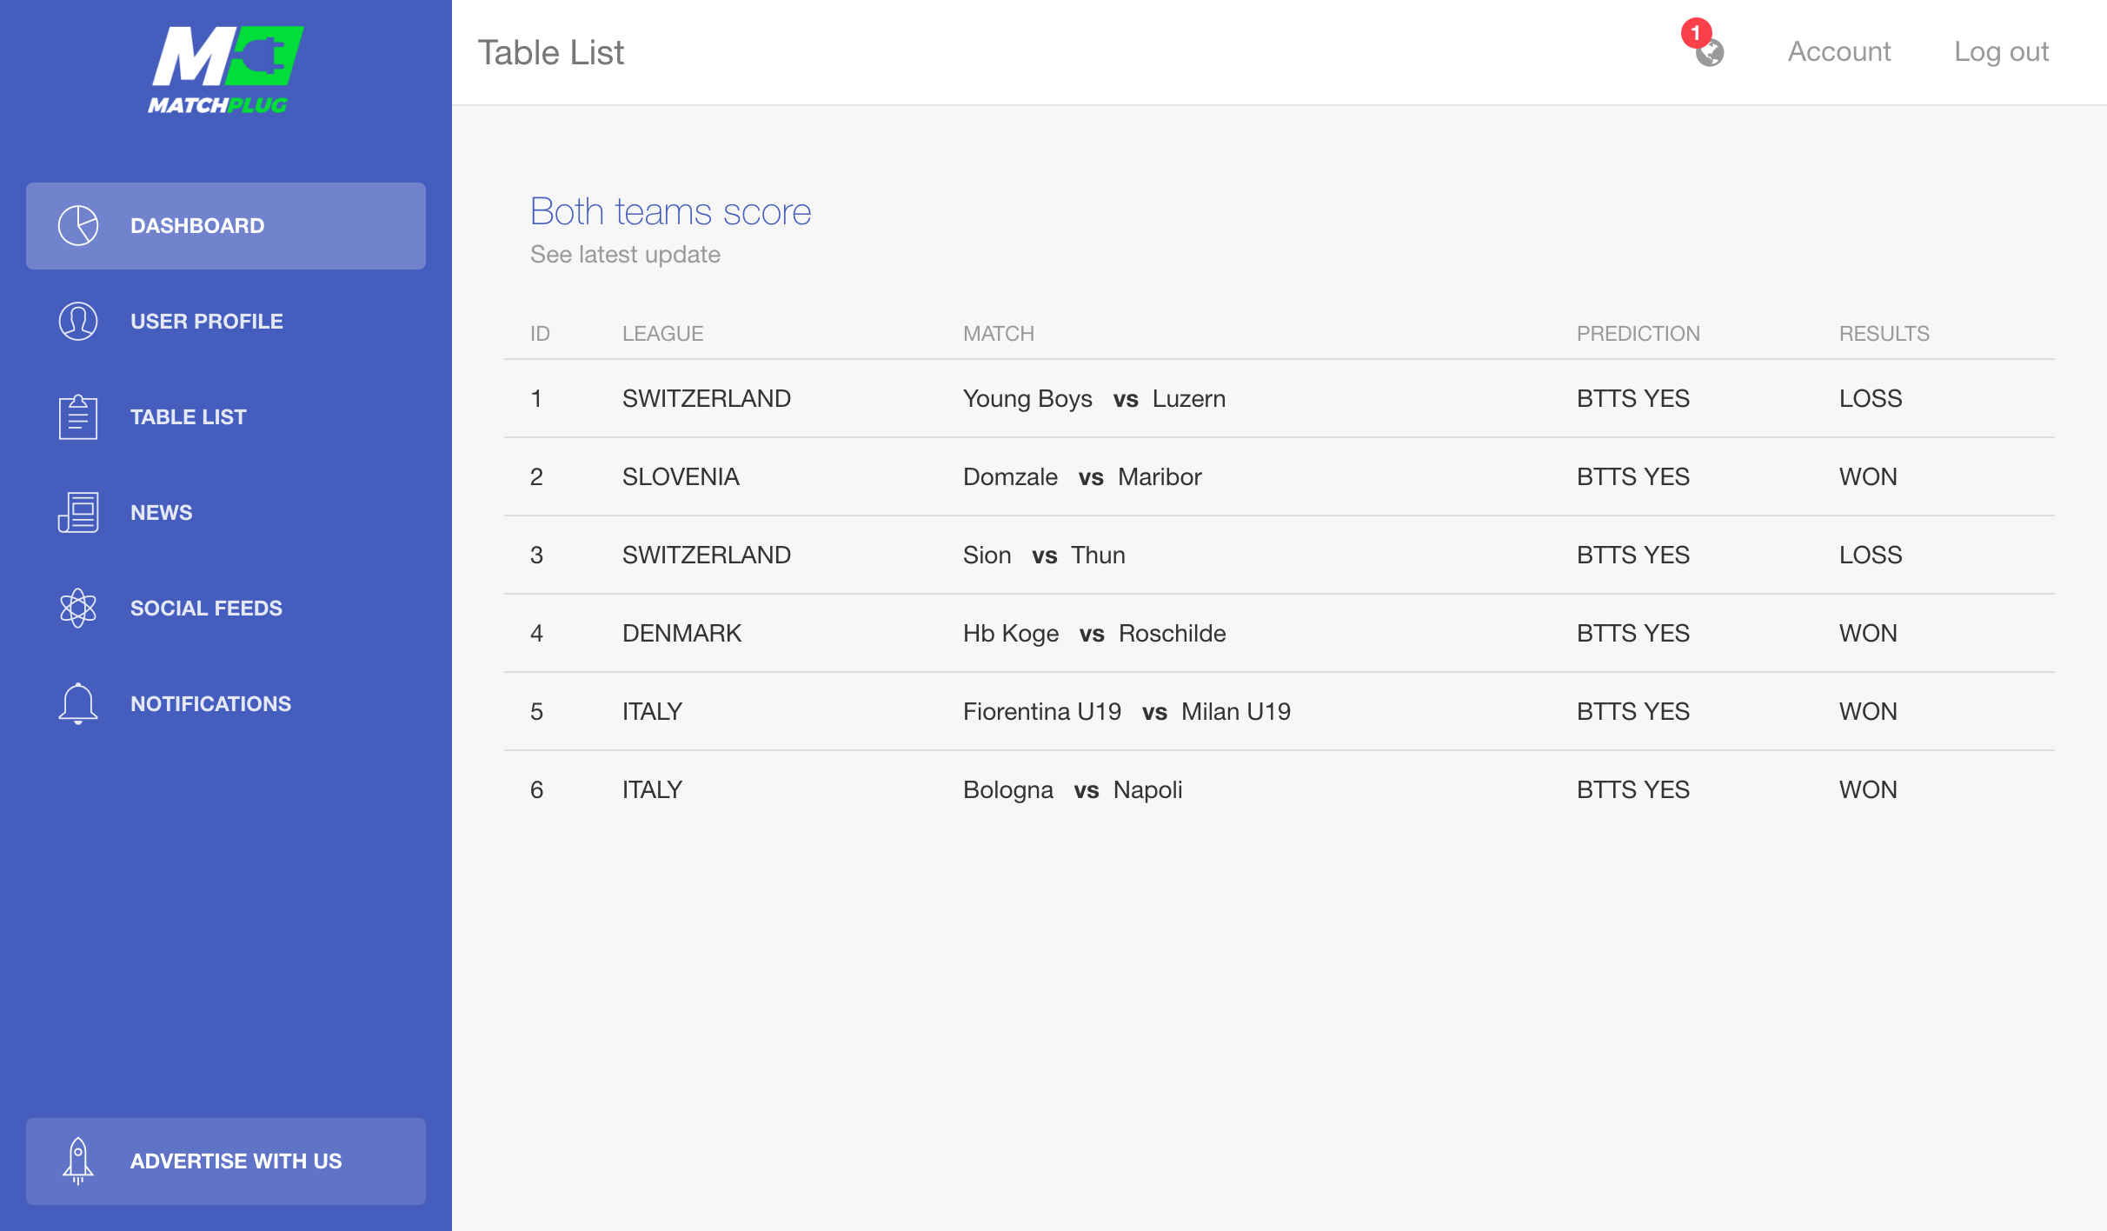The image size is (2107, 1231).
Task: Select Table List in the sidebar
Action: point(189,417)
